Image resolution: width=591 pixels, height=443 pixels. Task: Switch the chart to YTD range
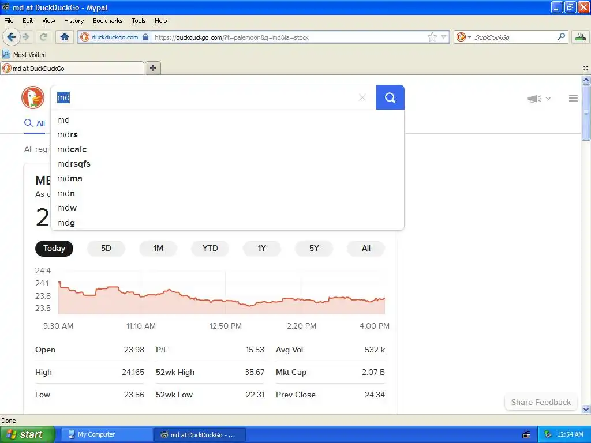(x=210, y=248)
